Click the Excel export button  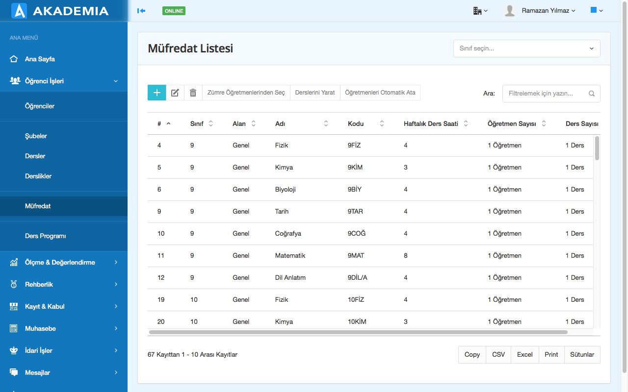click(524, 354)
